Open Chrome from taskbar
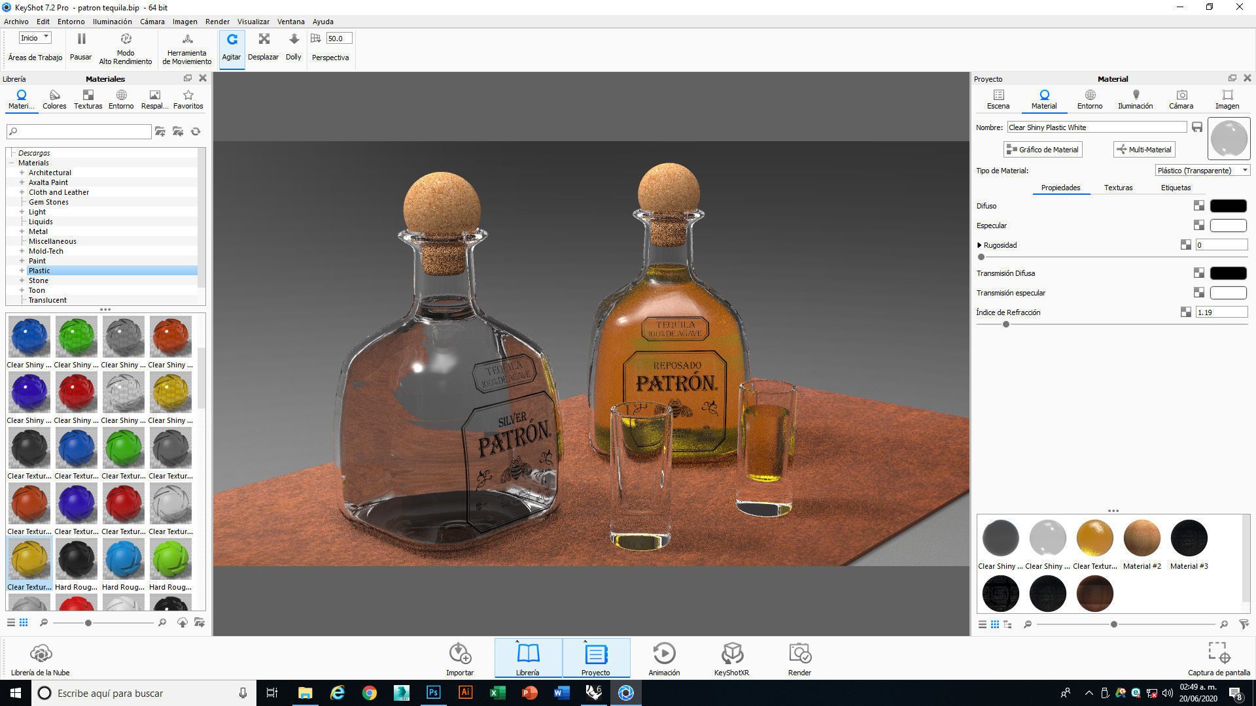This screenshot has height=706, width=1256. pyautogui.click(x=370, y=693)
